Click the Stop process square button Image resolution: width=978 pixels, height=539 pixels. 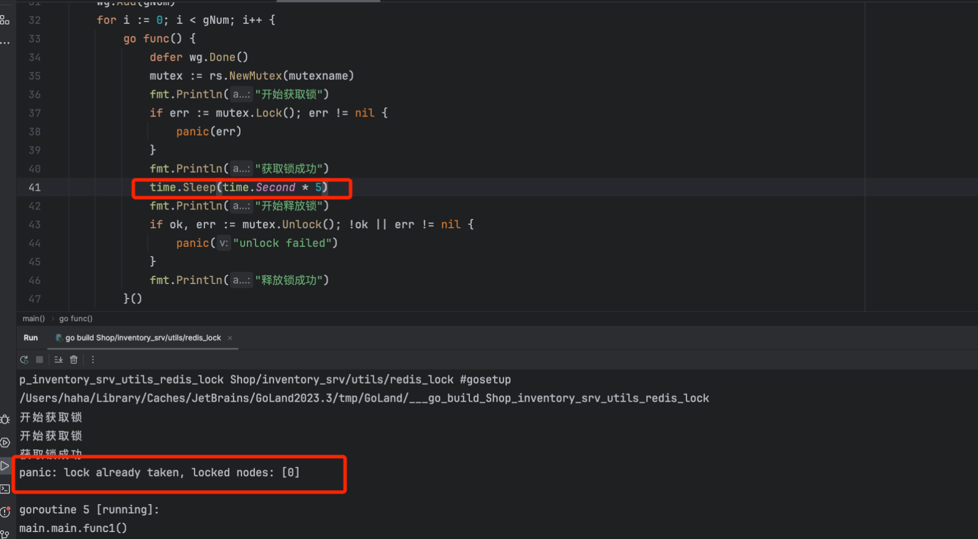click(x=40, y=360)
